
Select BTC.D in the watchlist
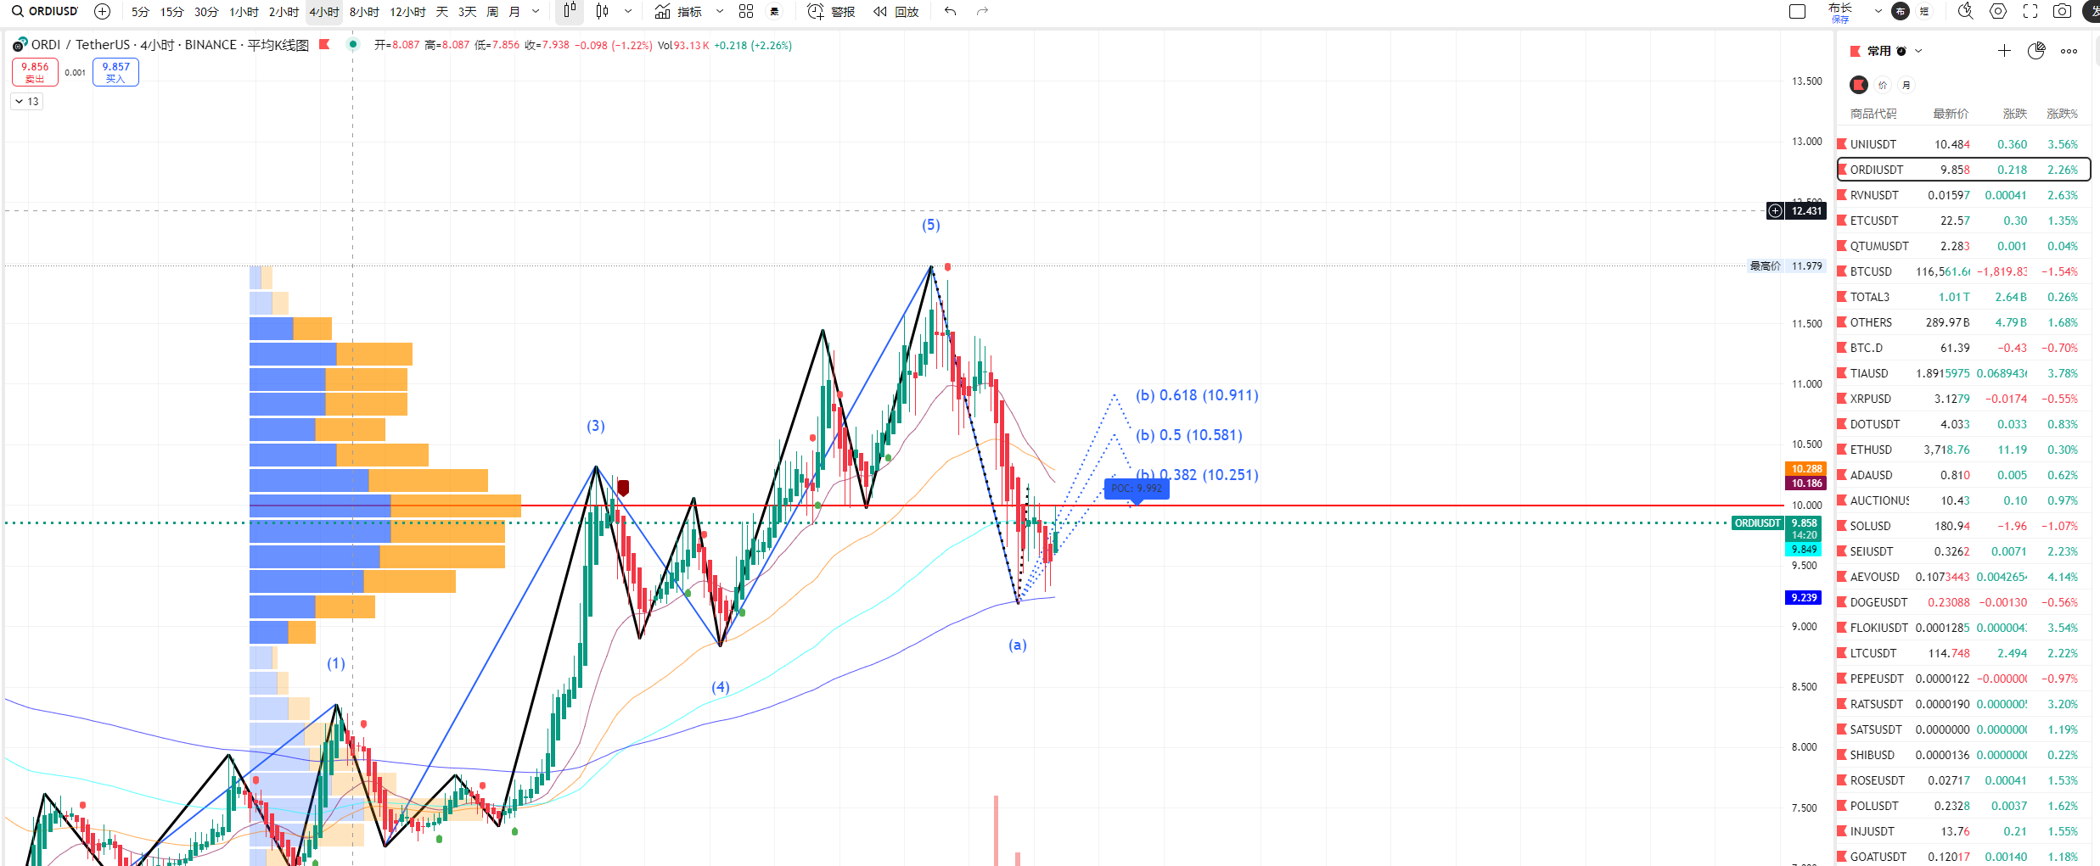(1962, 348)
